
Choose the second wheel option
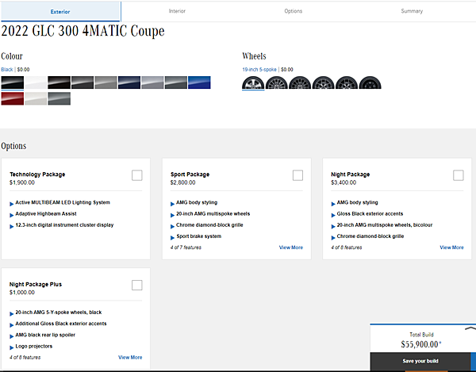277,82
